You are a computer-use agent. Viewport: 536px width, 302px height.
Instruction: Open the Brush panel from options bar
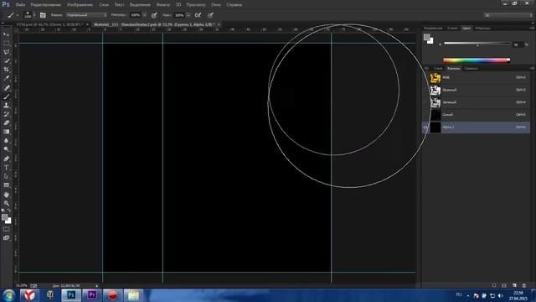[43, 15]
